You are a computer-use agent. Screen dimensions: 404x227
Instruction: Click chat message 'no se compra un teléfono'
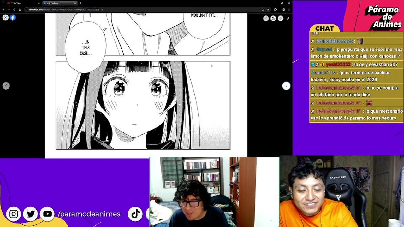(x=356, y=91)
